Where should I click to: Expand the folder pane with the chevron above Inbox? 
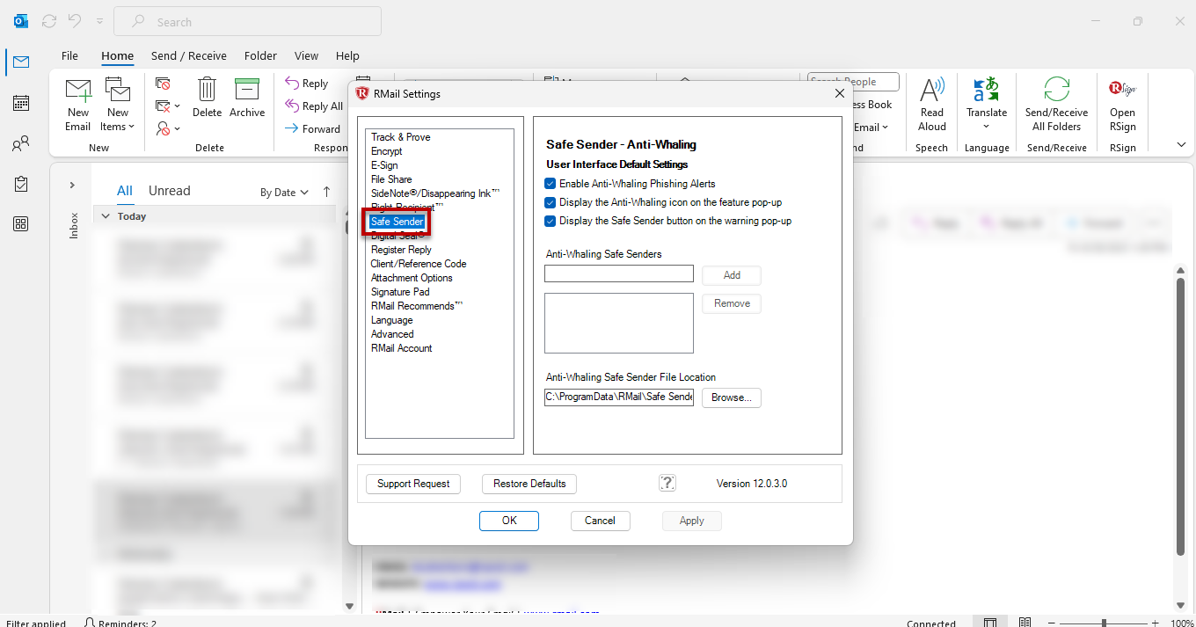(73, 186)
